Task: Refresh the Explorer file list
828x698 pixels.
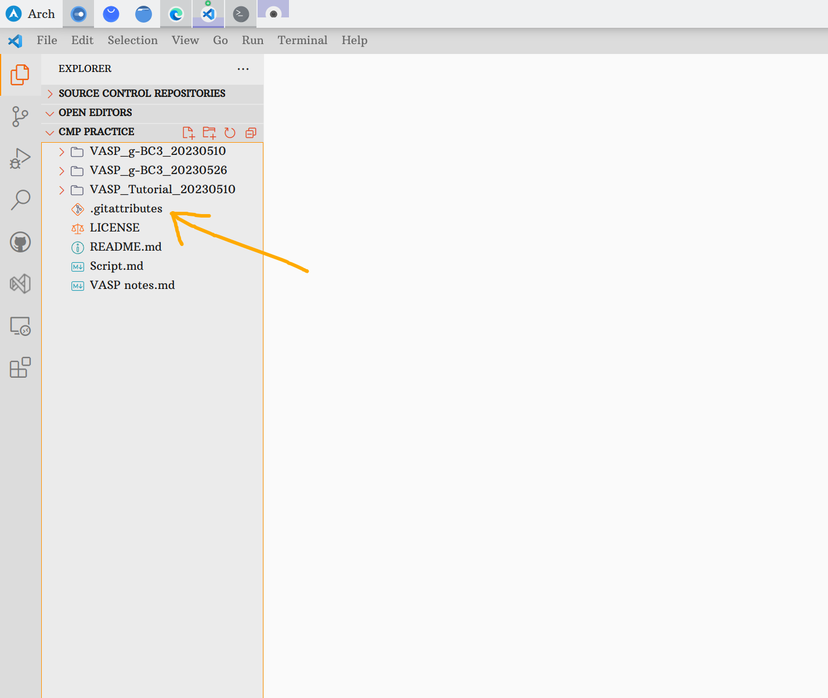Action: coord(230,132)
